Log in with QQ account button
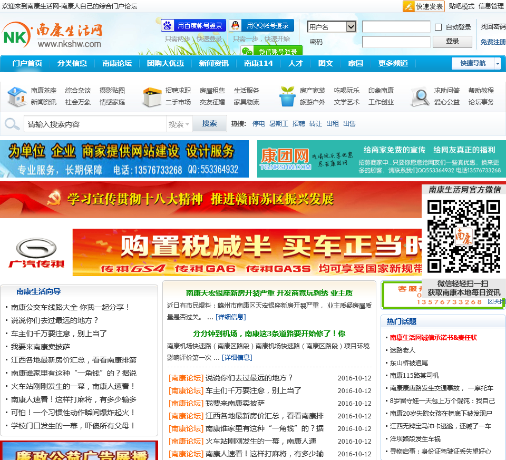506x460 pixels. click(x=261, y=25)
